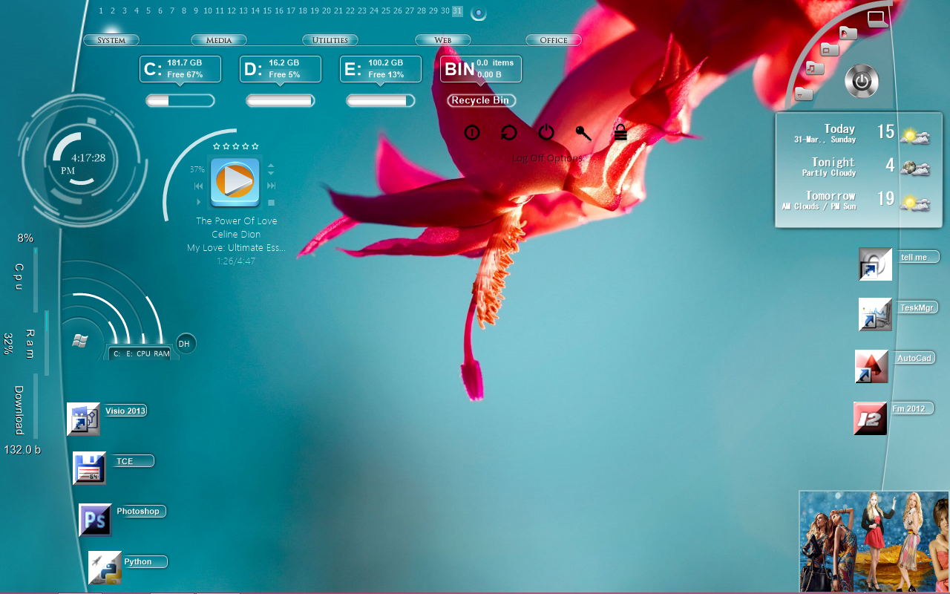This screenshot has width=950, height=594.
Task: Rate the song with the fifth star
Action: [x=256, y=146]
